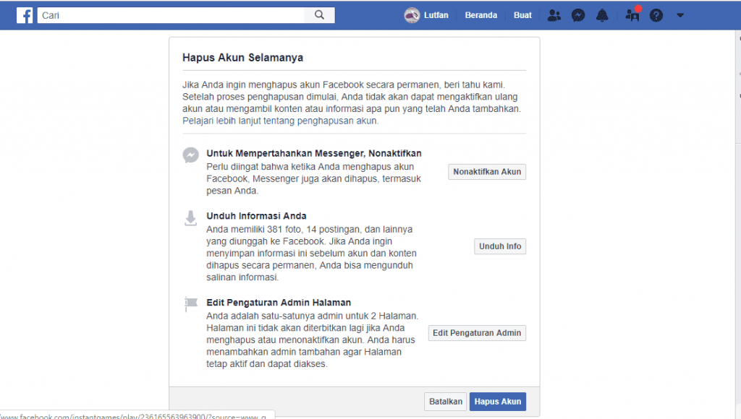
Task: Open the Buat menu item
Action: pyautogui.click(x=522, y=15)
